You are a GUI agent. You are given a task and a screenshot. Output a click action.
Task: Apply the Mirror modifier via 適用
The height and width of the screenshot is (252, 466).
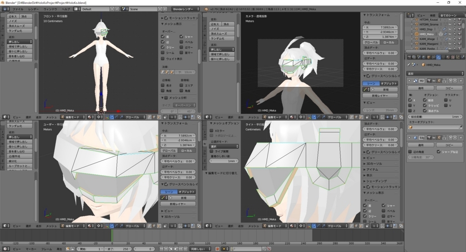click(x=421, y=88)
